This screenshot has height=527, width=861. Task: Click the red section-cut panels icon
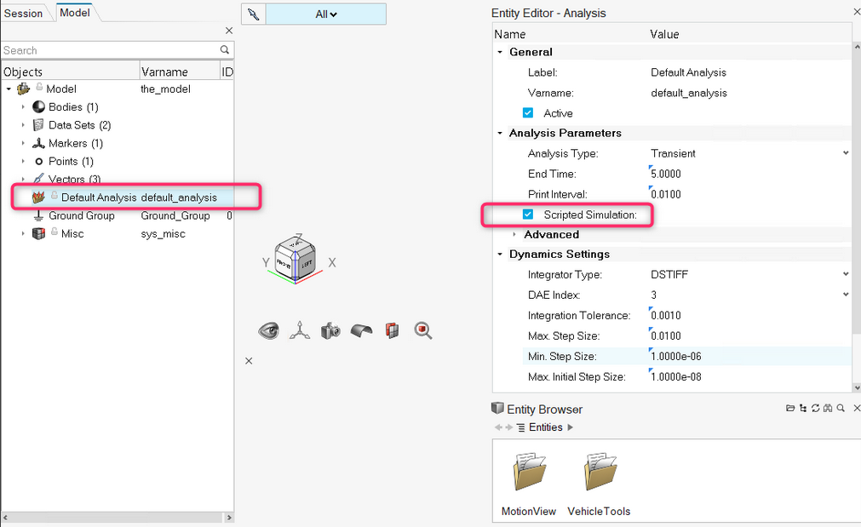coord(392,330)
